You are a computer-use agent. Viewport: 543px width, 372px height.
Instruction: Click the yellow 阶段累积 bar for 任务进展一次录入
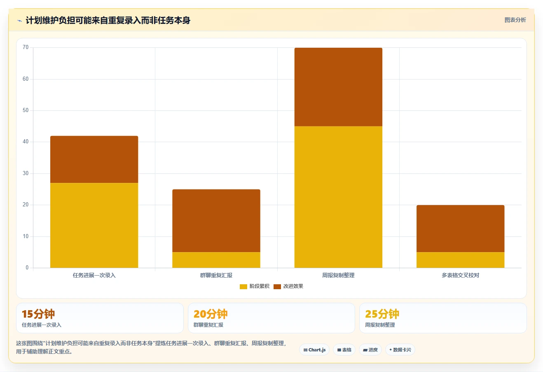pos(94,225)
